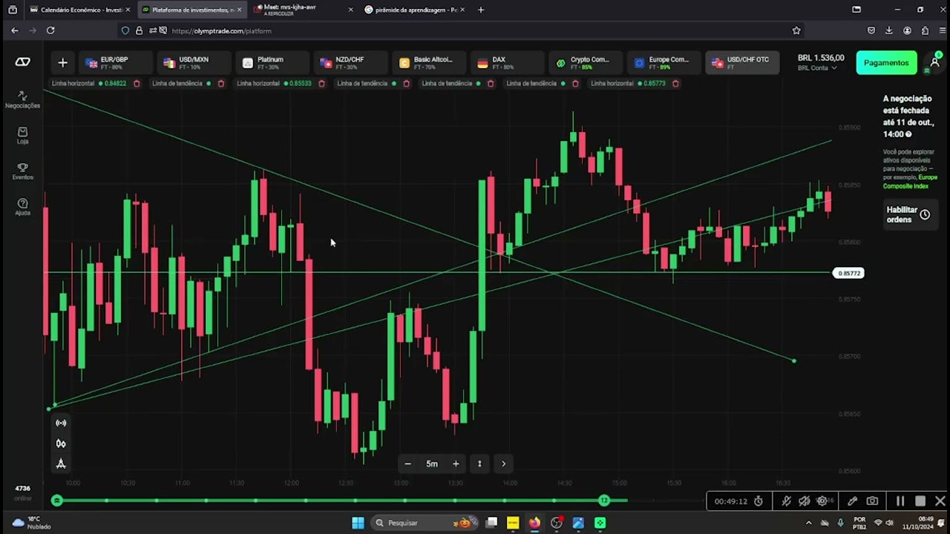The image size is (950, 534).
Task: Open recorder settings gear
Action: [x=822, y=501]
